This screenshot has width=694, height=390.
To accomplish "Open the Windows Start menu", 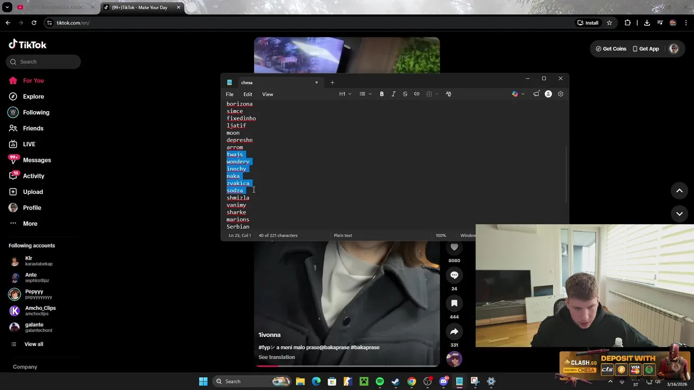I will pyautogui.click(x=203, y=381).
